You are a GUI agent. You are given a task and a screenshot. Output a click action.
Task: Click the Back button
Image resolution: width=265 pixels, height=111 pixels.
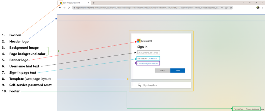[162, 70]
